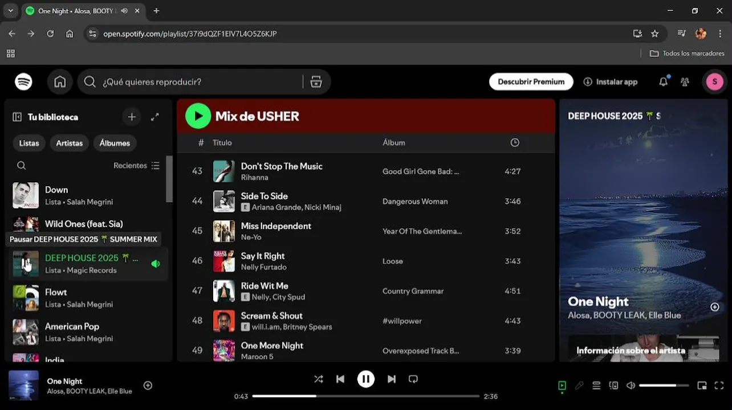Pause the current song
Viewport: 732px width, 410px height.
point(366,379)
